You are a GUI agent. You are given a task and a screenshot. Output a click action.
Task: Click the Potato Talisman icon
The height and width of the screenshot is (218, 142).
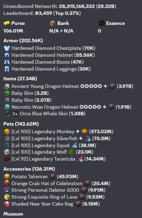7,176
